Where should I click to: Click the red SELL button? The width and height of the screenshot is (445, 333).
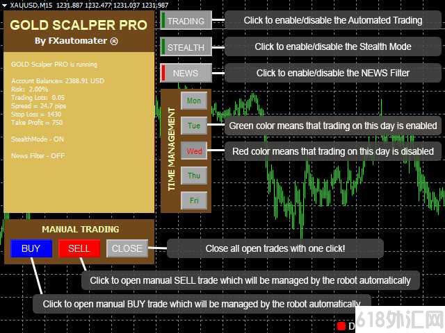tap(79, 248)
